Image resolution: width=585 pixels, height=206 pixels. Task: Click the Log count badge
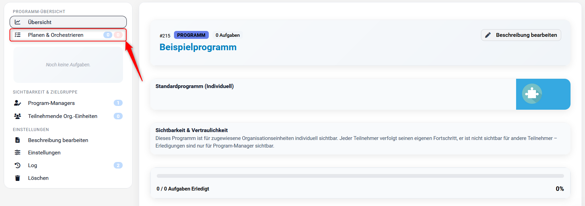[118, 165]
